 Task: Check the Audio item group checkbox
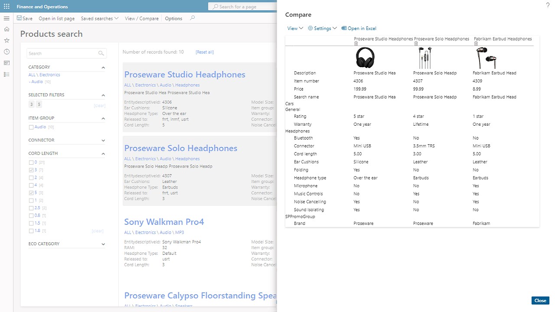(x=31, y=127)
